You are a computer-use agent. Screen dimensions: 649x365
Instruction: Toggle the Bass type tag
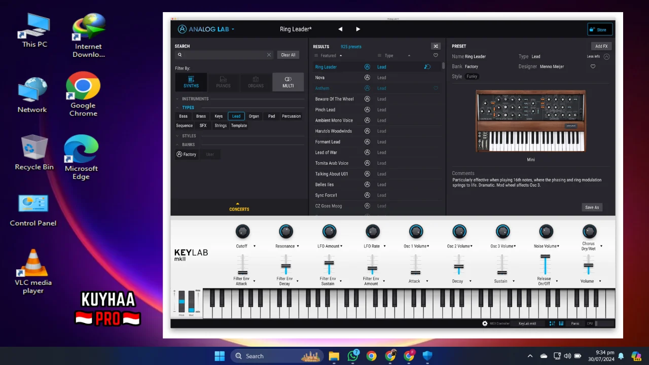tap(183, 116)
